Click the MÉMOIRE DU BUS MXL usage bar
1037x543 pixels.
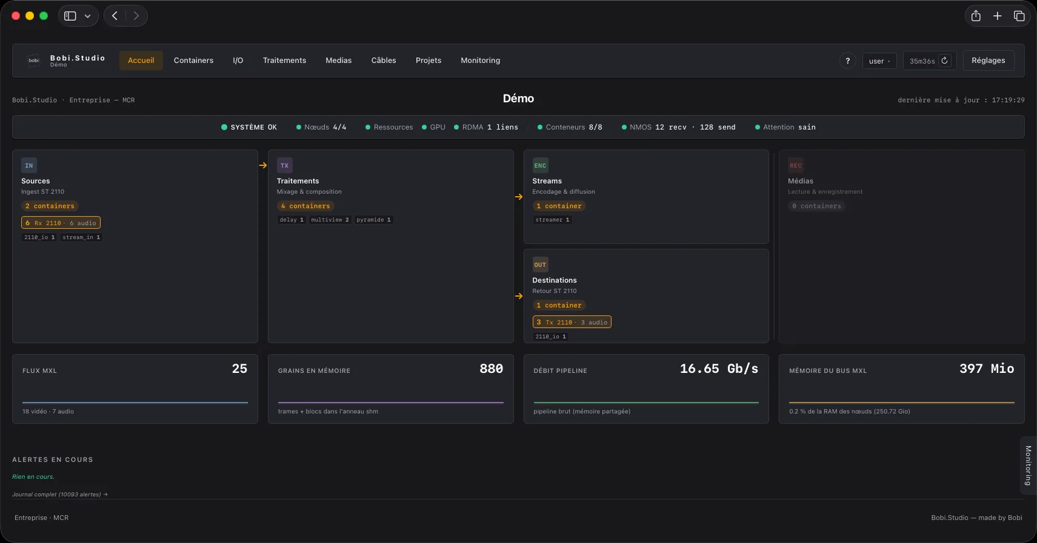click(x=902, y=403)
